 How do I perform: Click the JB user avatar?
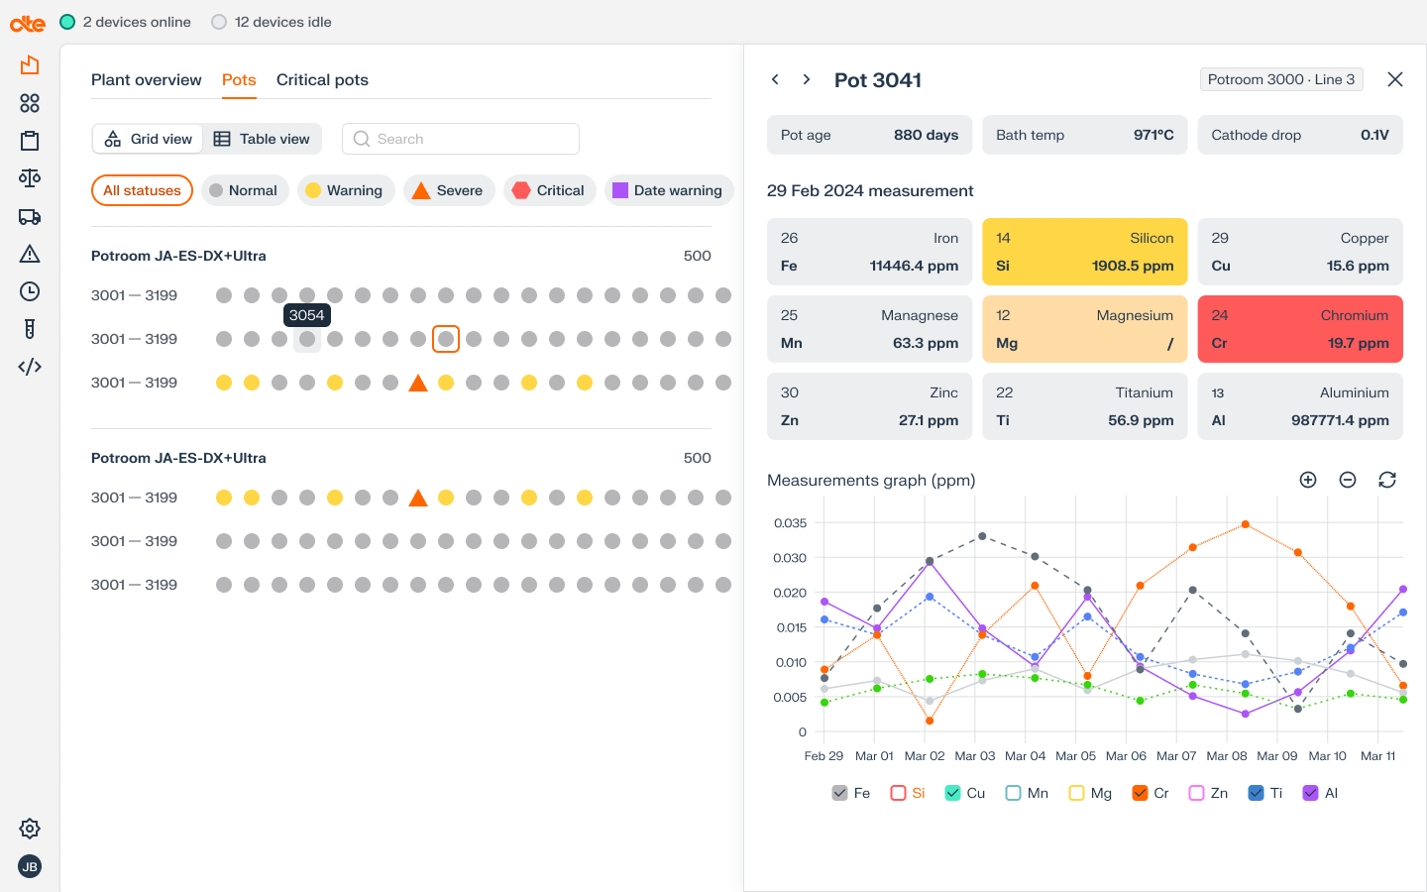pos(30,866)
